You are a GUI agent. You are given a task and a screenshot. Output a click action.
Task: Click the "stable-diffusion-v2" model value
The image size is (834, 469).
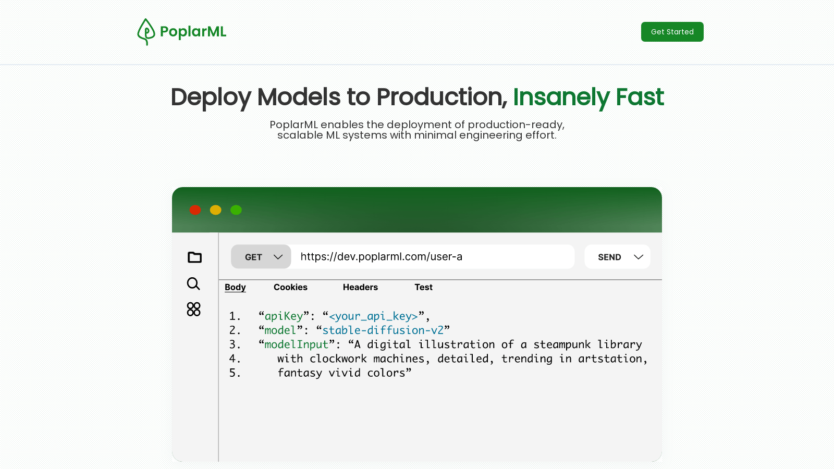(x=383, y=330)
